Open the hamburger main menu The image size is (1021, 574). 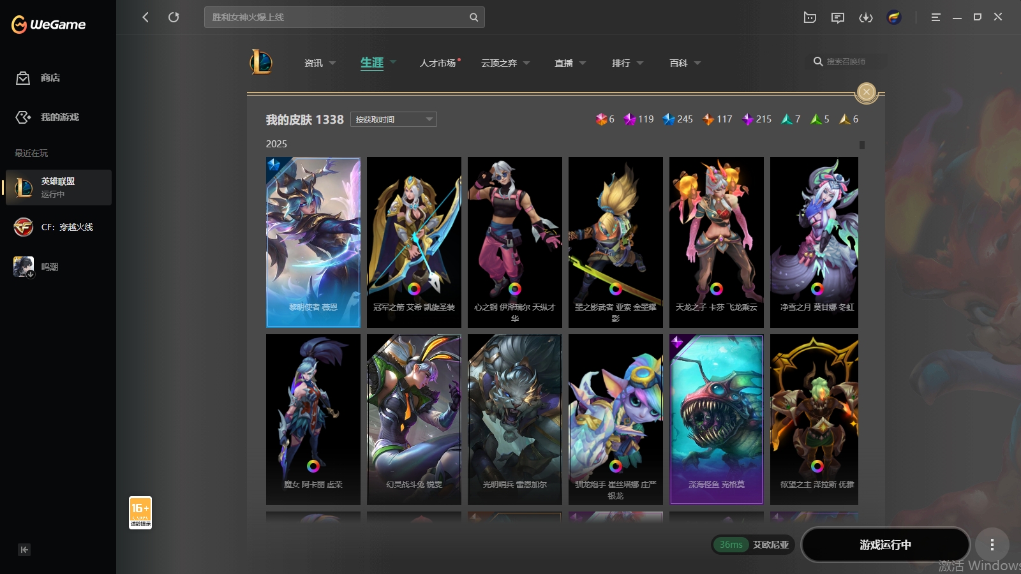[935, 17]
